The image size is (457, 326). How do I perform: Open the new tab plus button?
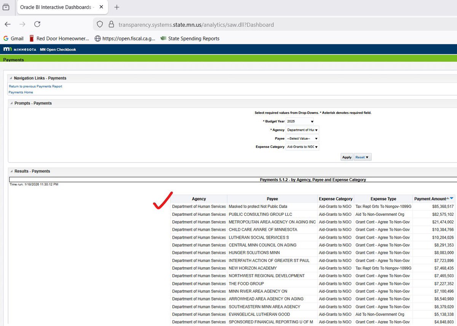click(117, 7)
